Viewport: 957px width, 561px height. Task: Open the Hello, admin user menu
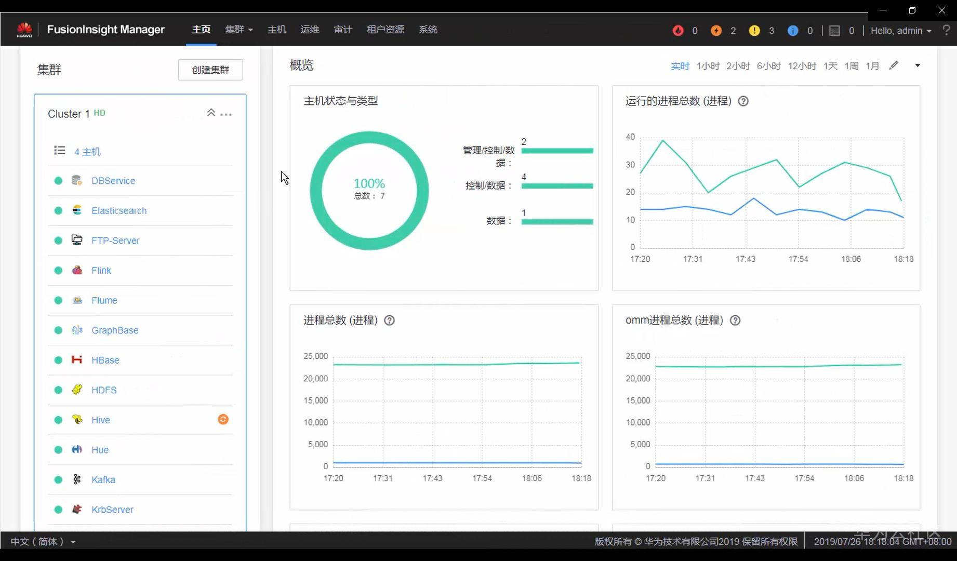pos(901,31)
